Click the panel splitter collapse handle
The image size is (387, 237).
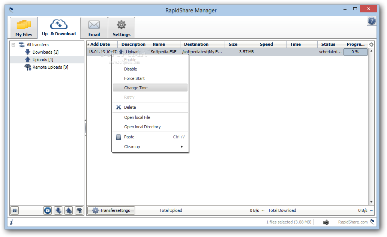[85, 128]
